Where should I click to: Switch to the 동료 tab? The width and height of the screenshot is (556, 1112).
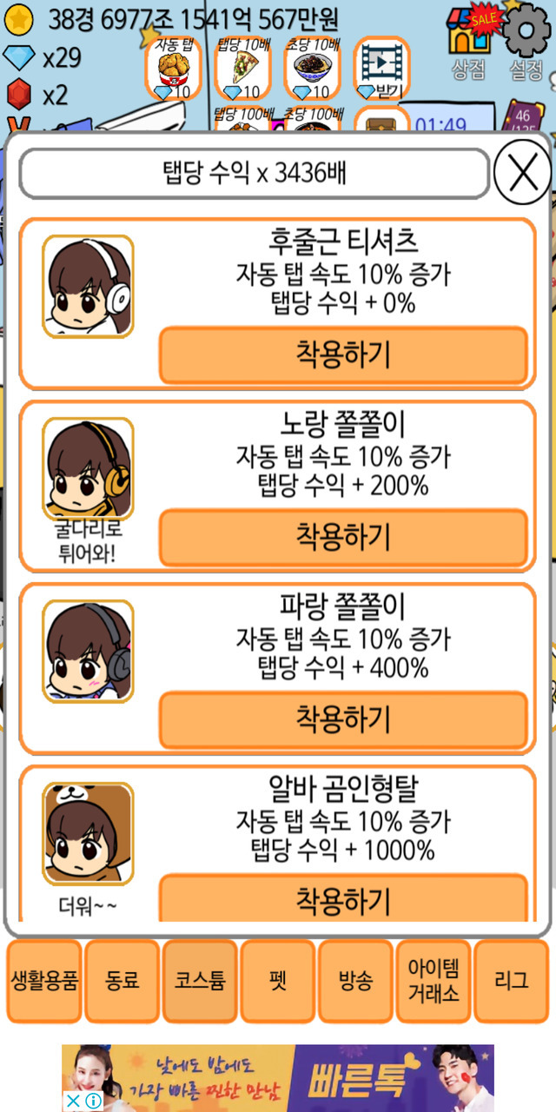[x=122, y=981]
